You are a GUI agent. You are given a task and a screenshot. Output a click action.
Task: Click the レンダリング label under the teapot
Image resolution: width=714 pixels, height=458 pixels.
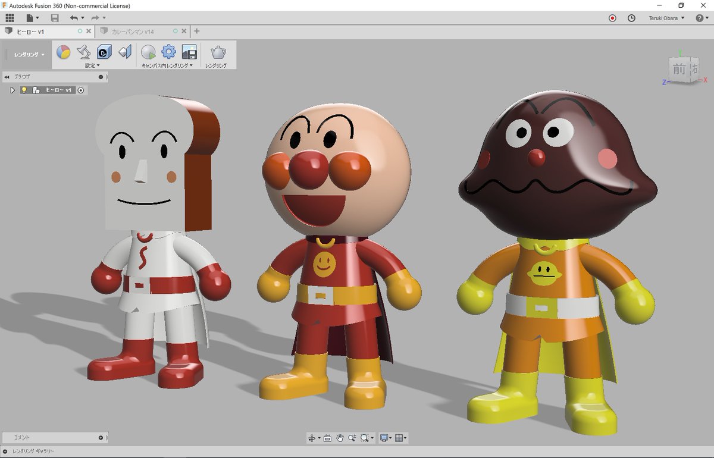click(x=216, y=65)
